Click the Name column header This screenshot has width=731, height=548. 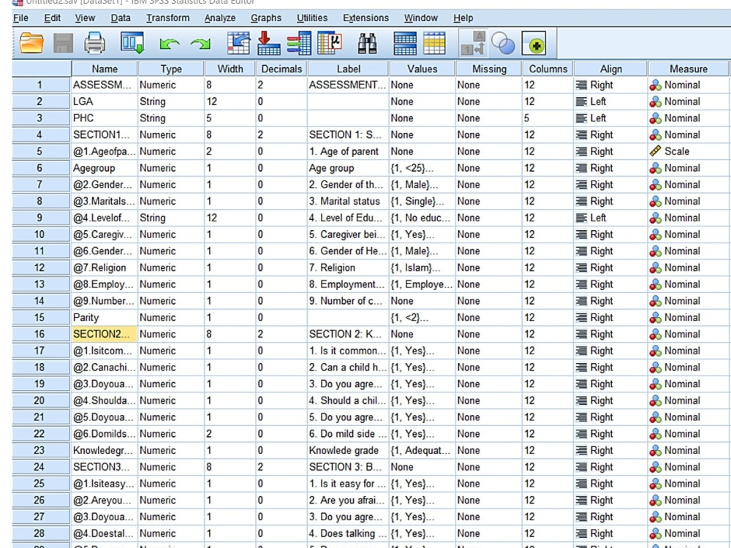105,69
